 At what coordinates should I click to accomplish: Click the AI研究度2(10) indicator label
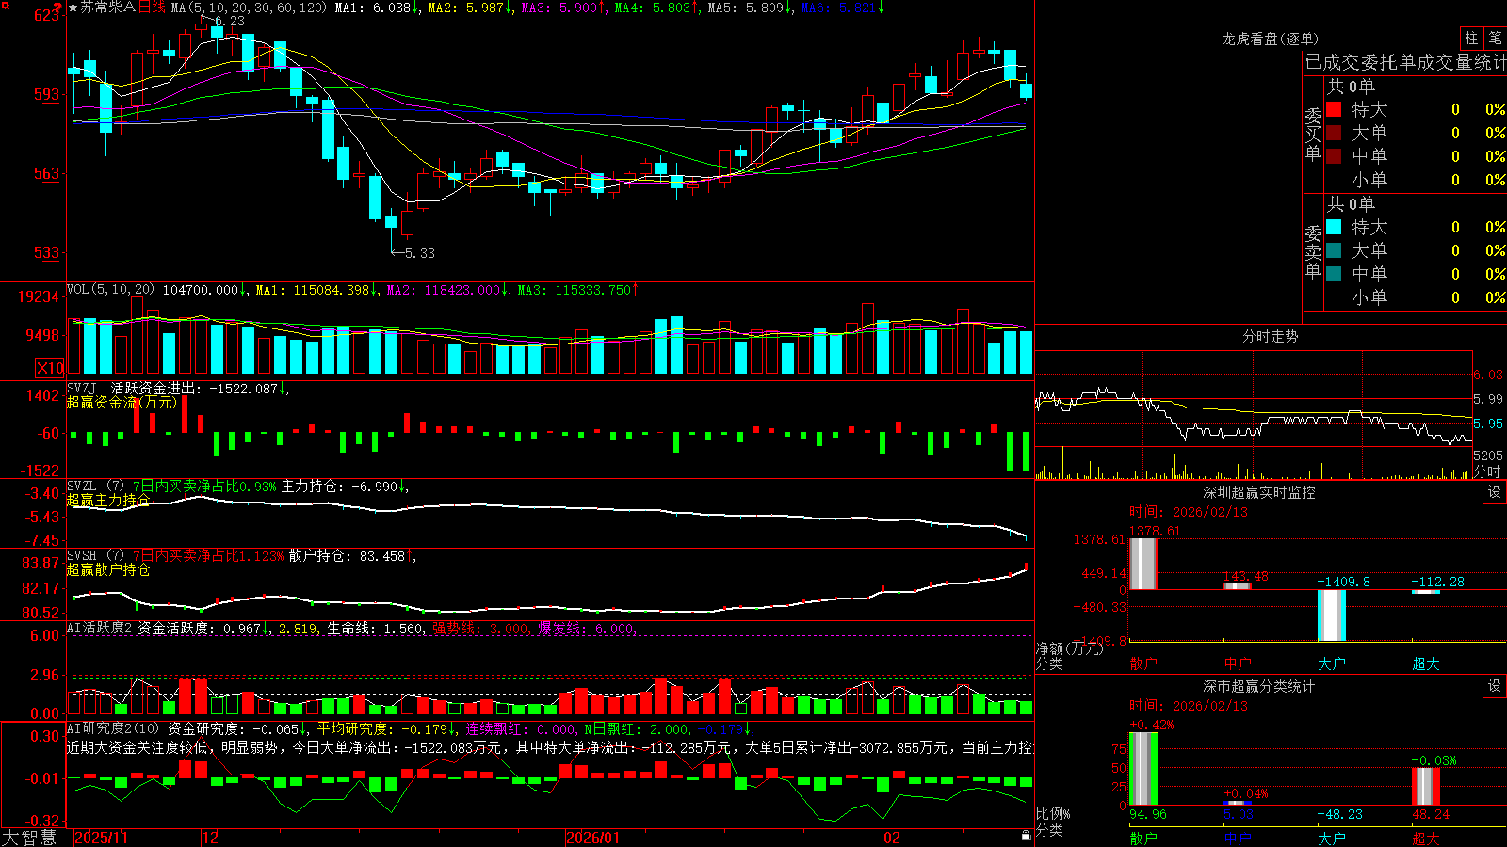pyautogui.click(x=113, y=728)
